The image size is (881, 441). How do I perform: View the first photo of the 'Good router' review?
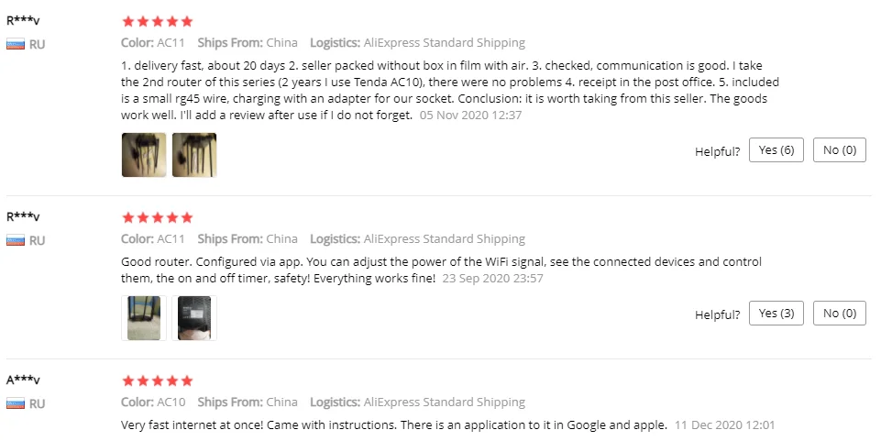[141, 318]
